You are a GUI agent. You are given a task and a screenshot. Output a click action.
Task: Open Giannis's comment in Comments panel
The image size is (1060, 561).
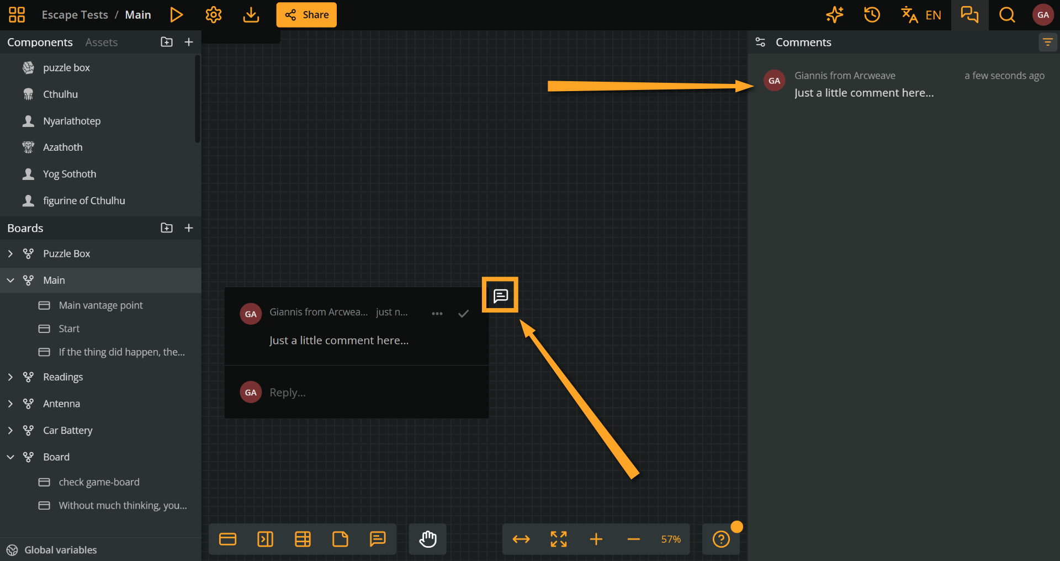[904, 84]
